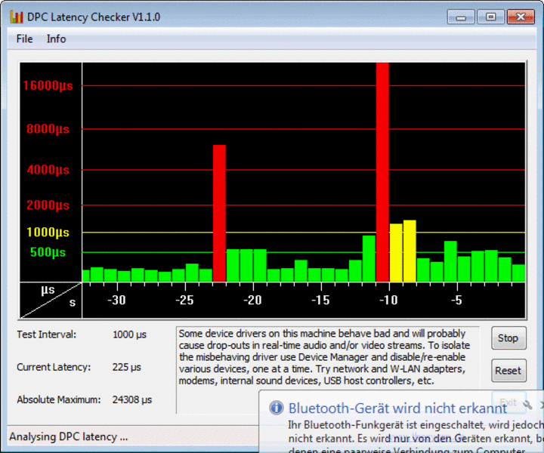Close the DPC Latency Checker window

521,17
